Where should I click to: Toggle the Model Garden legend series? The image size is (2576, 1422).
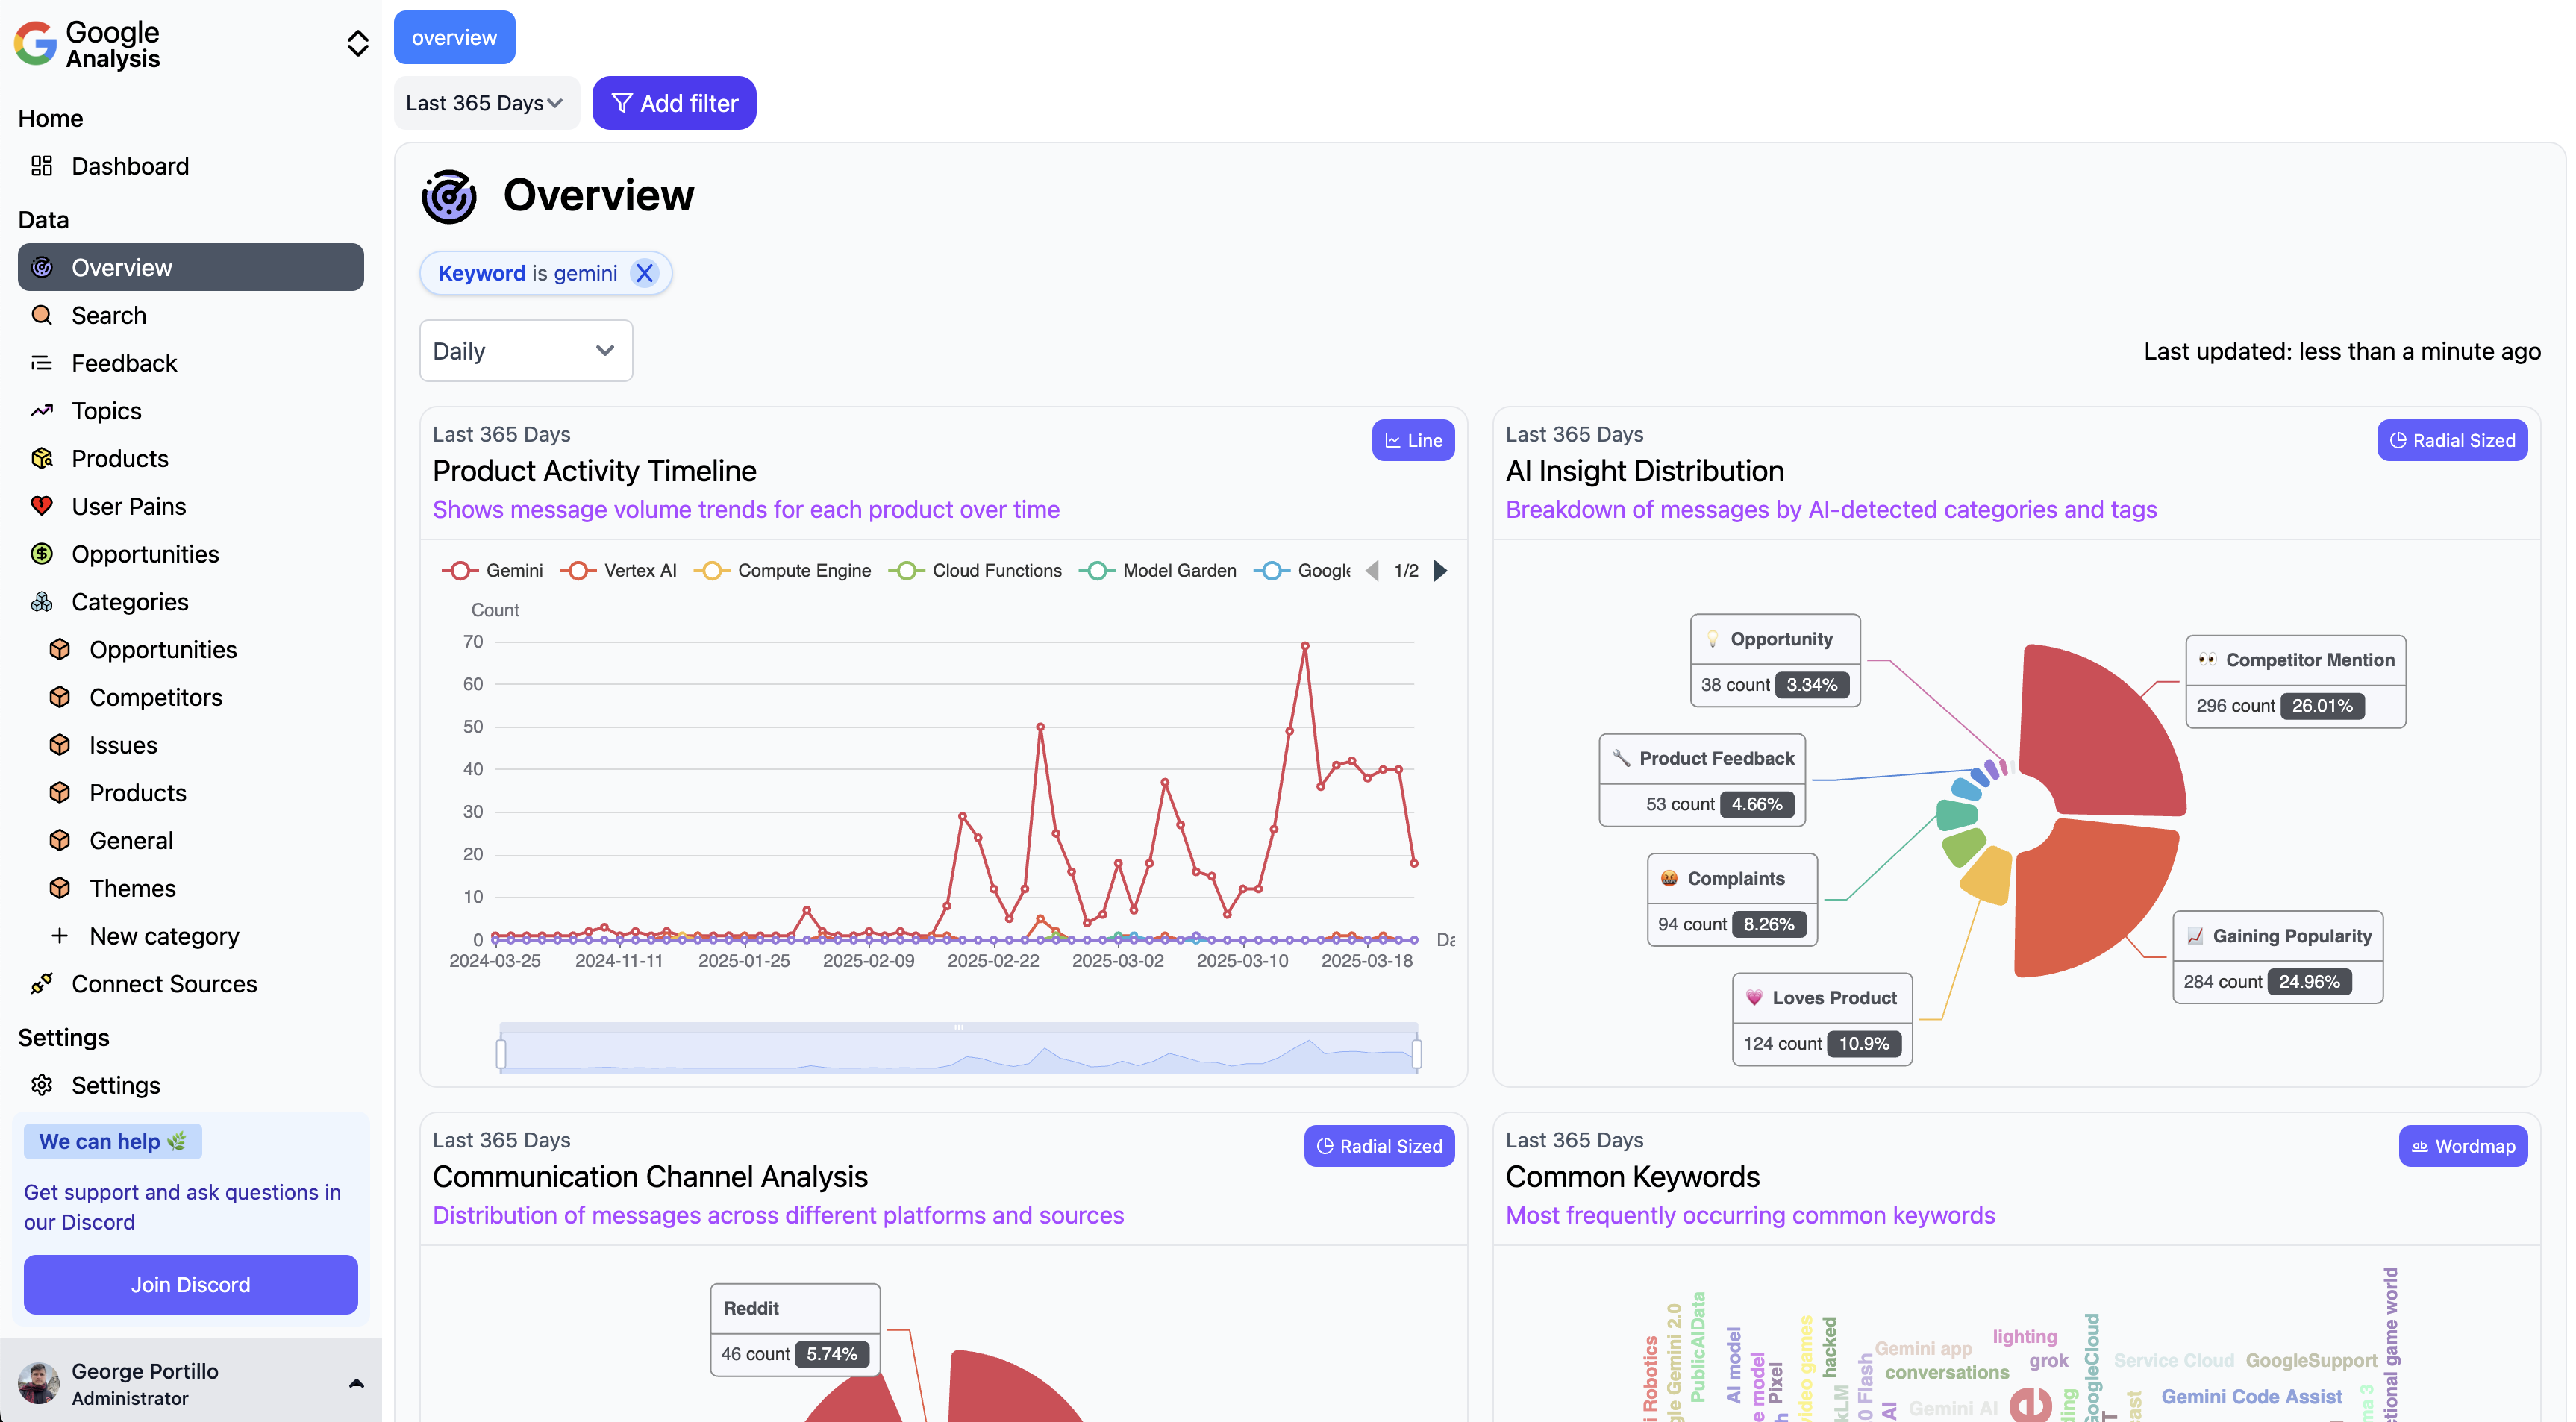[1157, 571]
